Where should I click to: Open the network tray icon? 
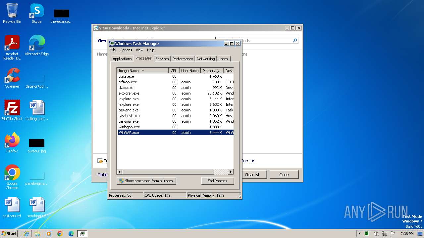(x=385, y=234)
